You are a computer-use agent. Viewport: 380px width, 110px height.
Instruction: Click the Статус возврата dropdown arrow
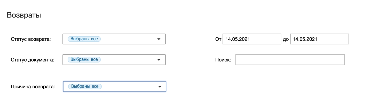(x=159, y=39)
